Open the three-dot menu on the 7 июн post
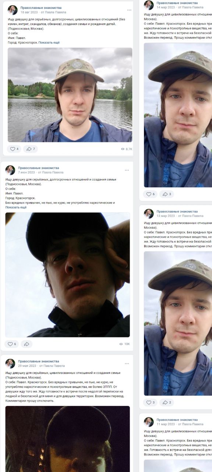Image resolution: width=212 pixels, height=472 pixels. [x=127, y=170]
